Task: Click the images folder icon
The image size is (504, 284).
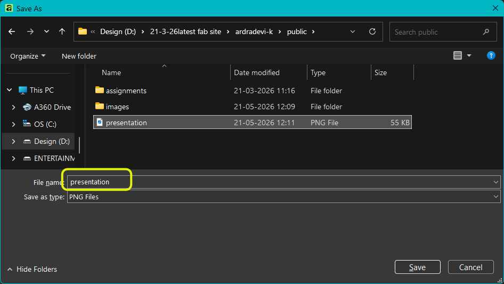Action: point(100,106)
